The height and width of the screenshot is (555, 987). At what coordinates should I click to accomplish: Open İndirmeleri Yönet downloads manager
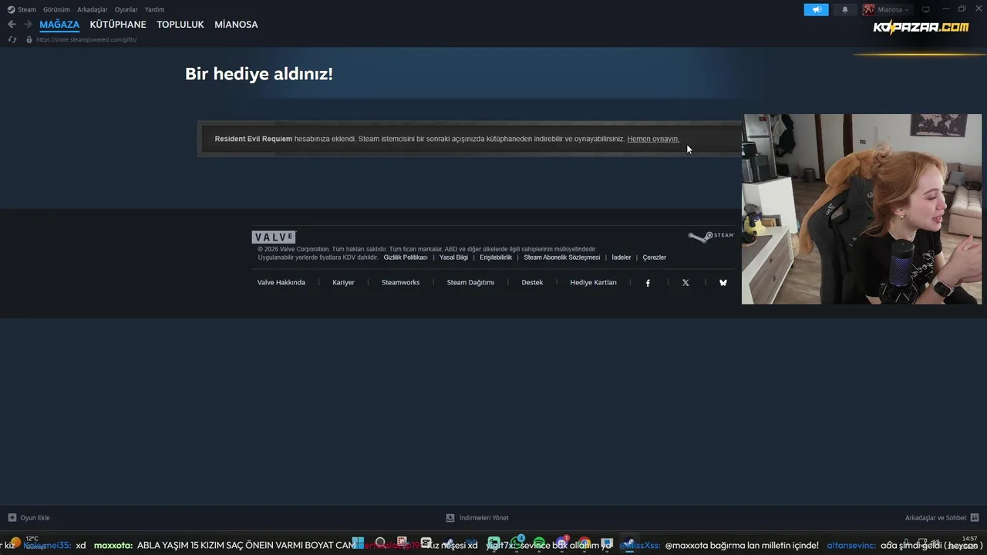pos(477,518)
